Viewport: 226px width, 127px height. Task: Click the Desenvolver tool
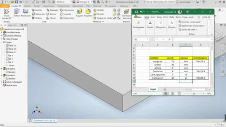click(67, 18)
